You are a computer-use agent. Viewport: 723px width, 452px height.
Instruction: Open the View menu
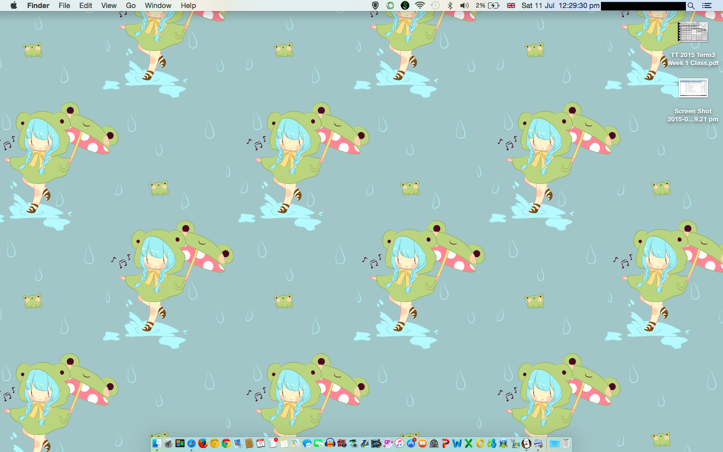pyautogui.click(x=108, y=6)
